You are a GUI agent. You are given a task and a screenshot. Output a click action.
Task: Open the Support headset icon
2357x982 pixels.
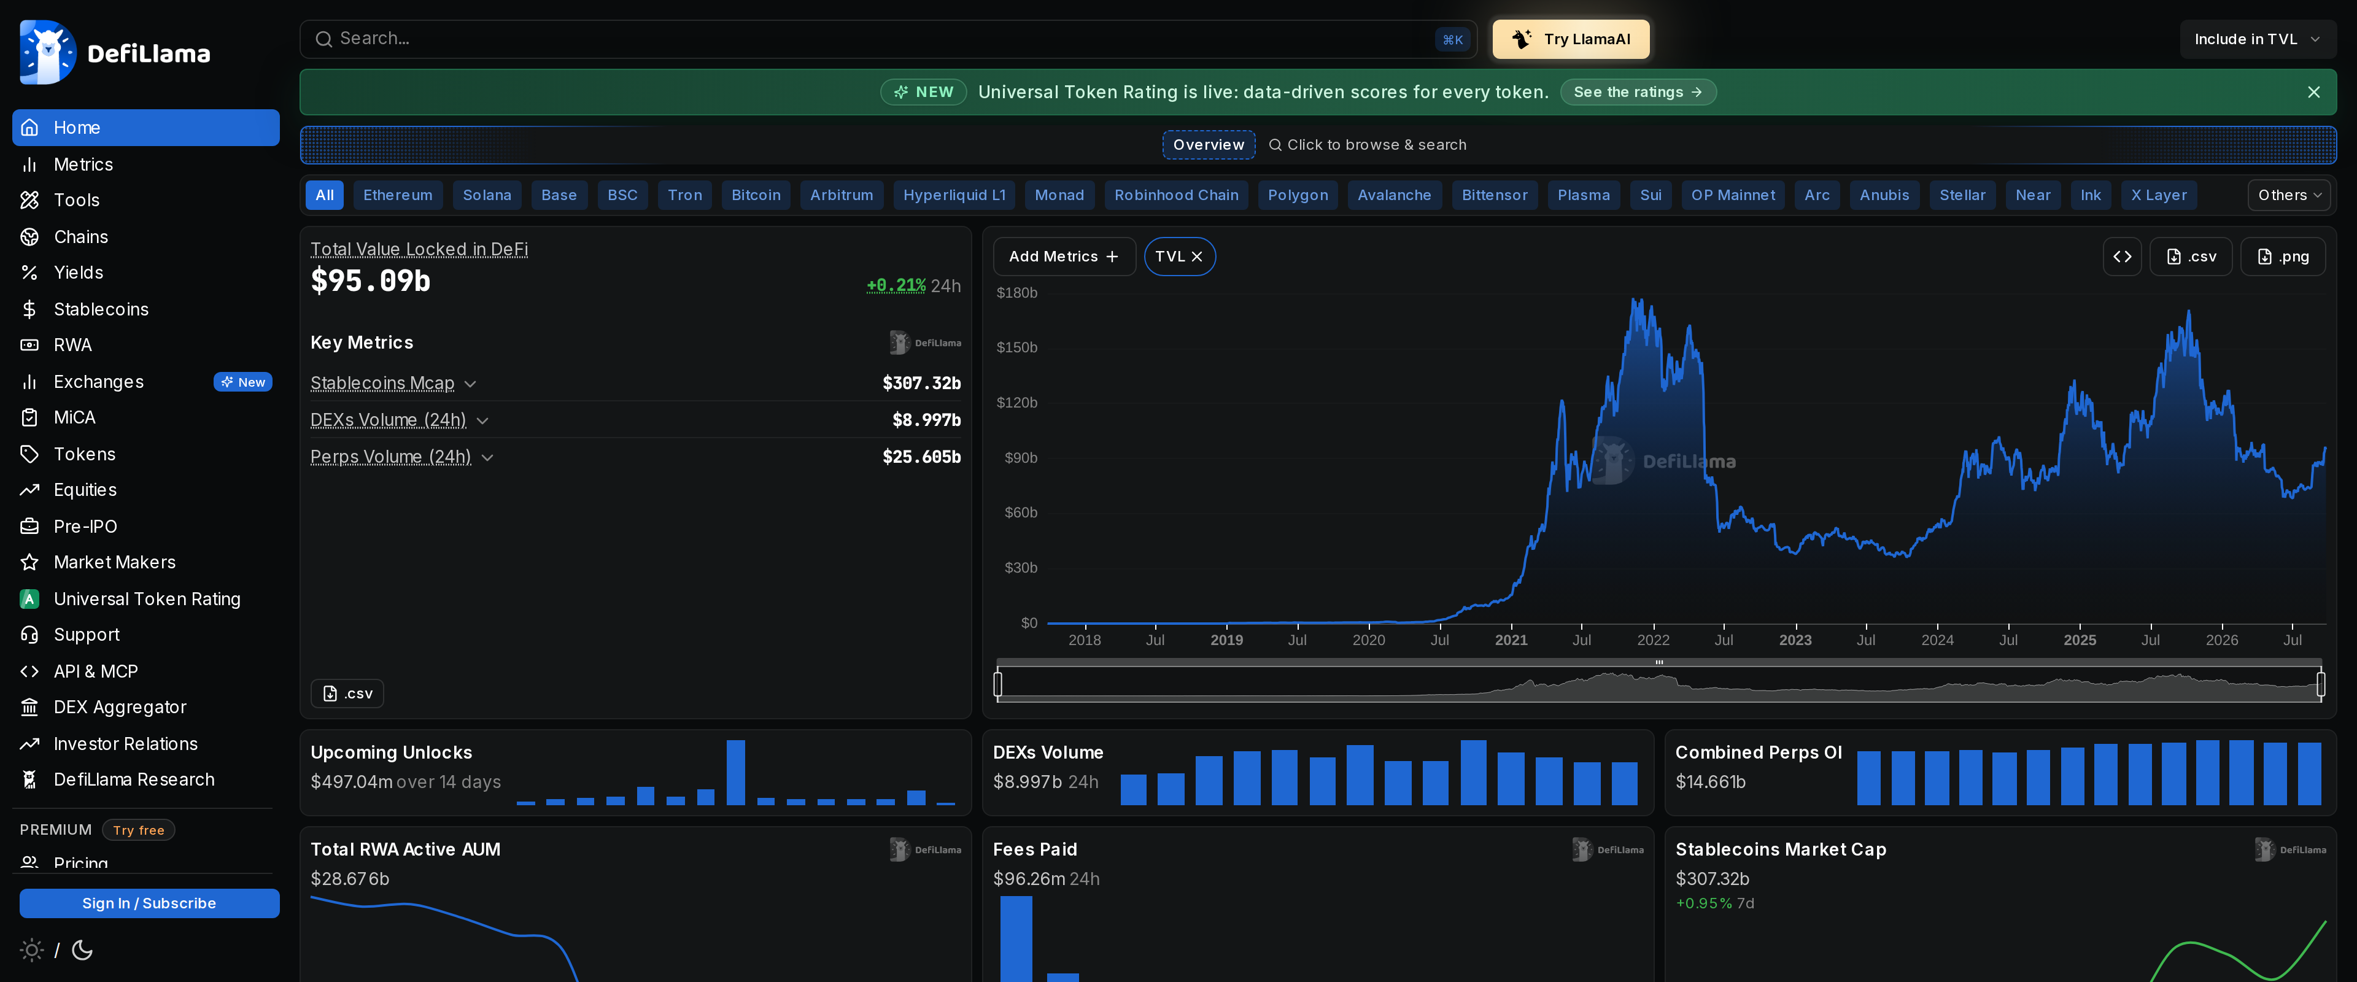(x=29, y=634)
